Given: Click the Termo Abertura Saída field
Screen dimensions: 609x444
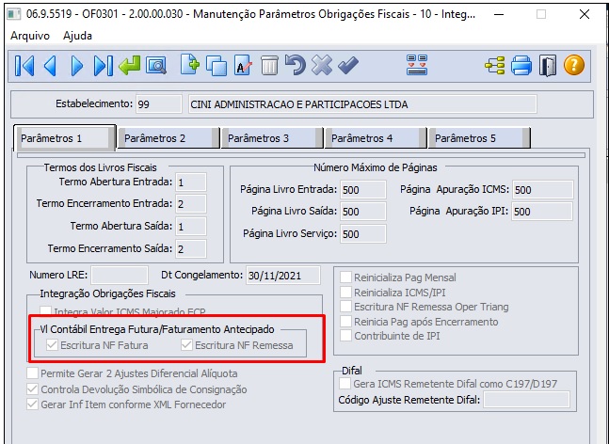Looking at the screenshot, I should pos(191,227).
